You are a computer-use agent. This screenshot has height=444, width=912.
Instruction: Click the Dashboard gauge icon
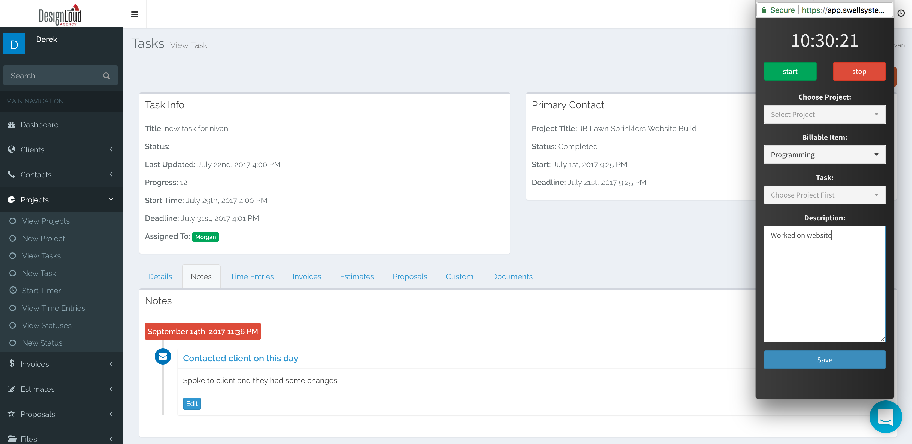point(11,124)
